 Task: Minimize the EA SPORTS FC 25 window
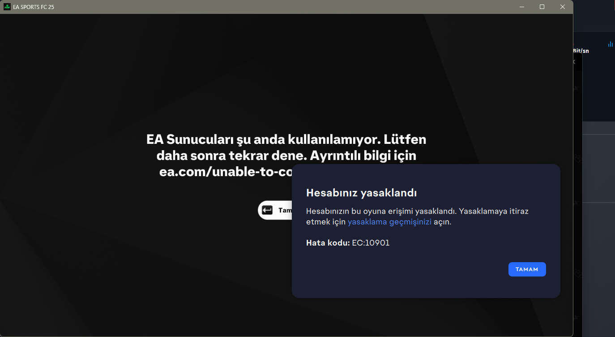pos(522,7)
